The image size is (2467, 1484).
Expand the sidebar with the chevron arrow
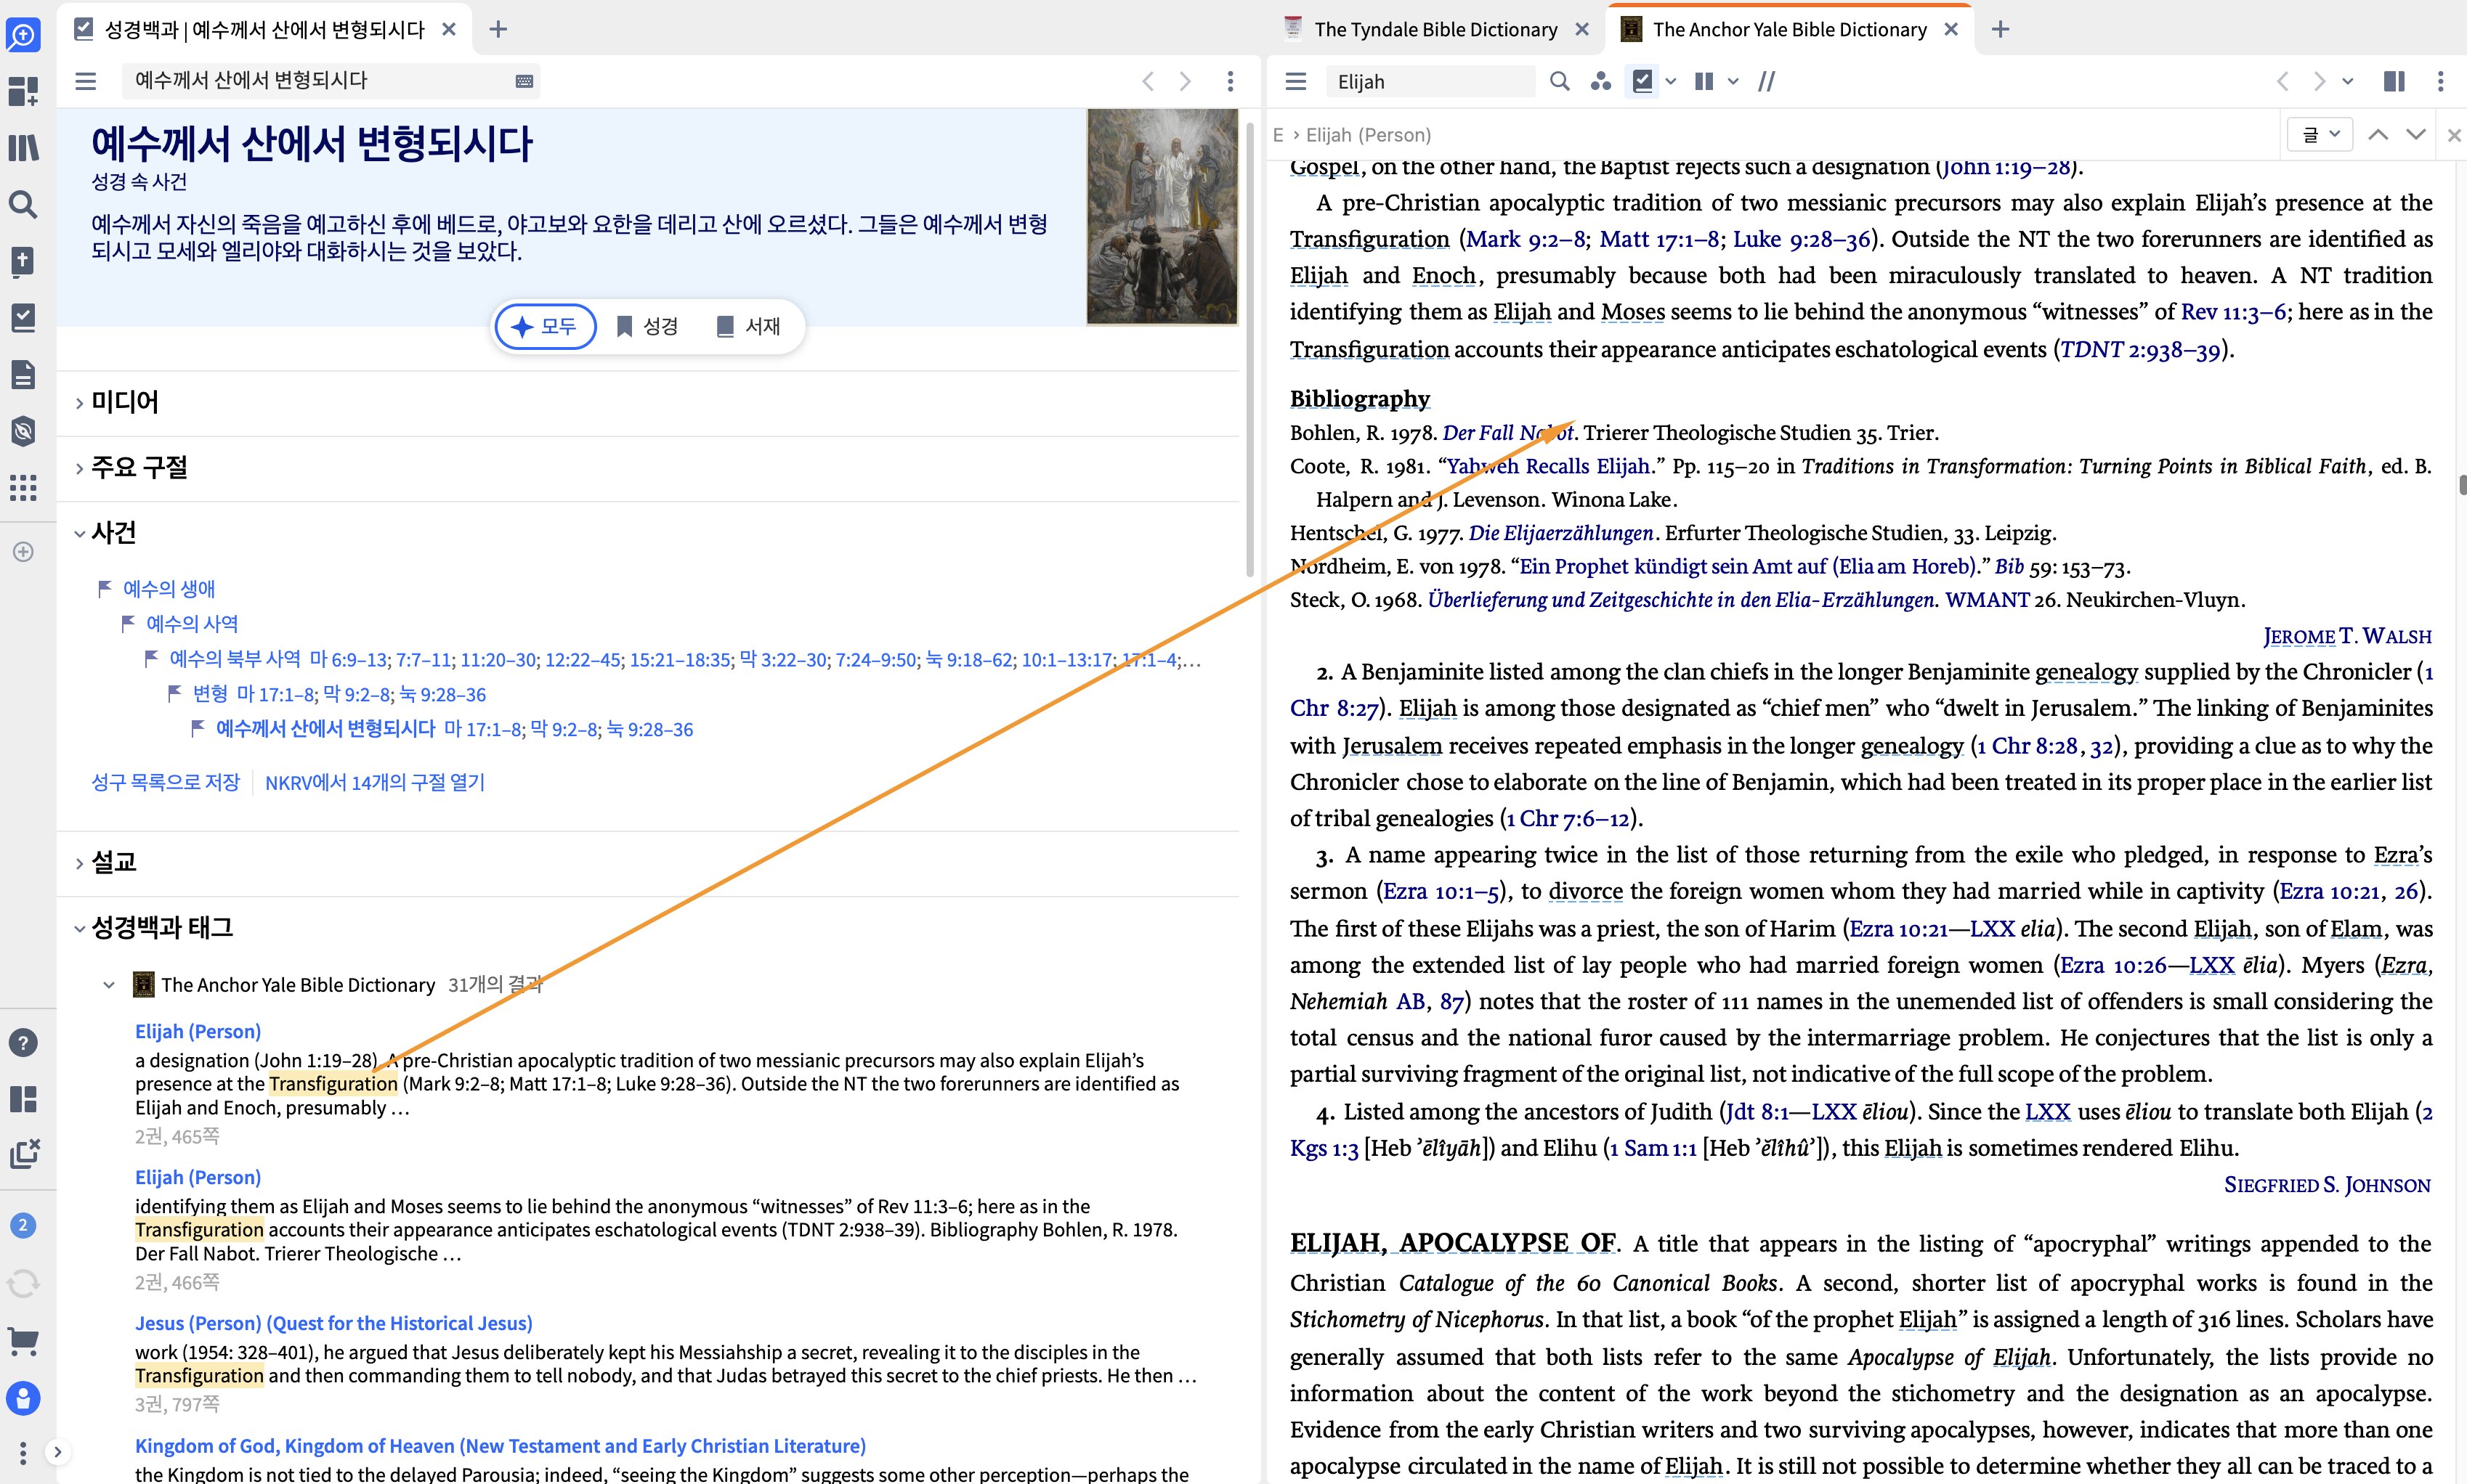58,1452
